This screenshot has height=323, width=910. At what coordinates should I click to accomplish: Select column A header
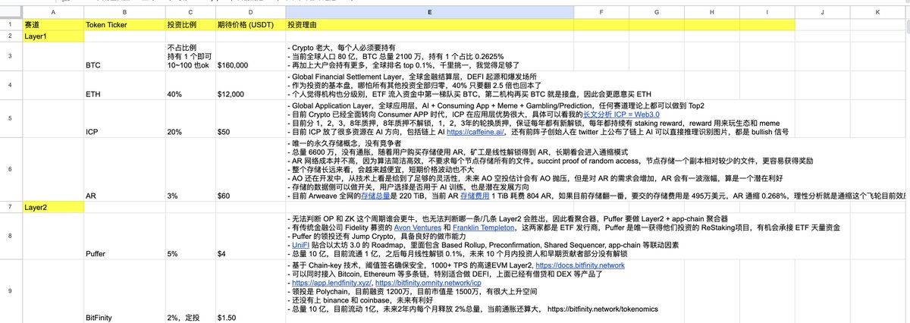coord(52,12)
